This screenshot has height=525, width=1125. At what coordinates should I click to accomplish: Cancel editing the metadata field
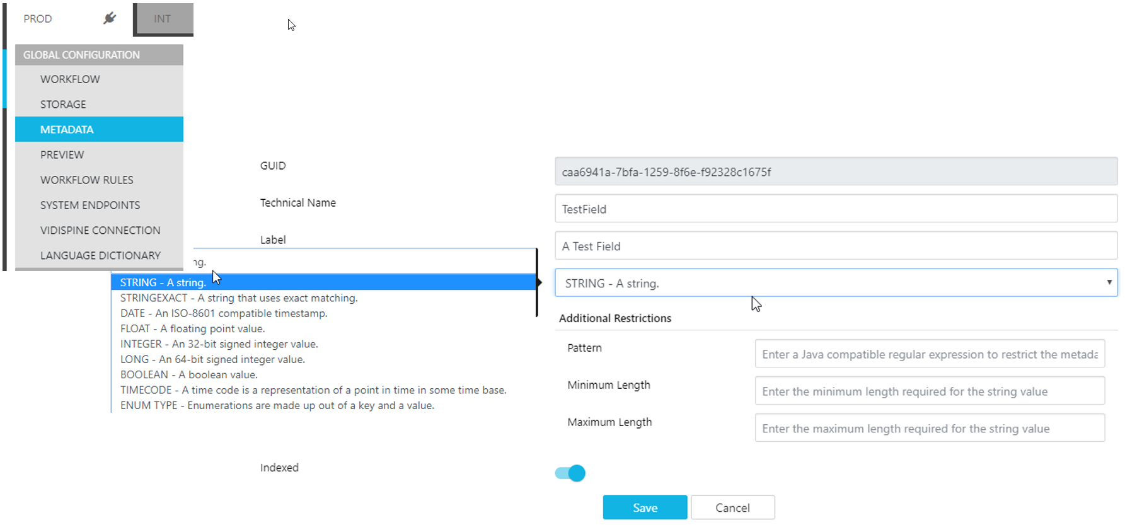[732, 507]
